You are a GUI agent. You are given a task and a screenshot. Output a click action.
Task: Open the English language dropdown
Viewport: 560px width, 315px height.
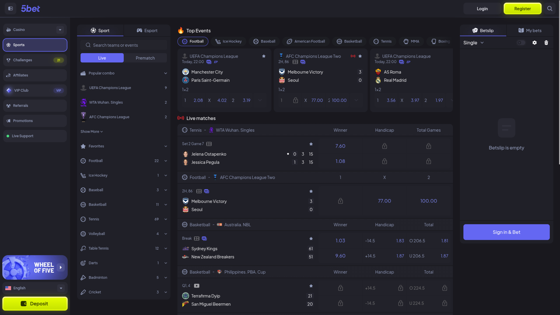(x=35, y=288)
